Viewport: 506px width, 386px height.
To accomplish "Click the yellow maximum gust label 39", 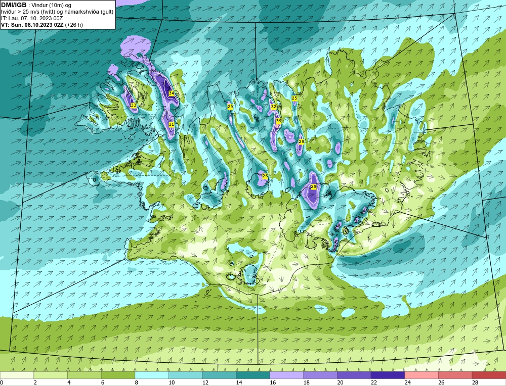I will [279, 121].
